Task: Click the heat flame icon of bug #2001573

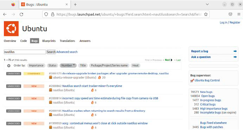Action: (x=100, y=77)
